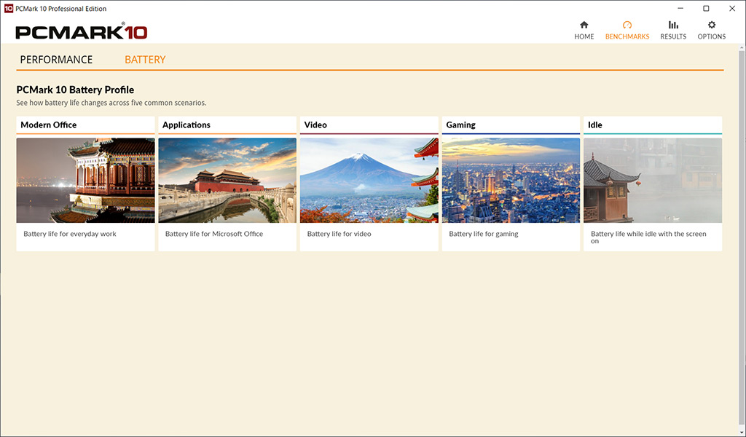Image resolution: width=746 pixels, height=437 pixels.
Task: Select the Video Mount Fuji thumbnail
Action: (369, 180)
